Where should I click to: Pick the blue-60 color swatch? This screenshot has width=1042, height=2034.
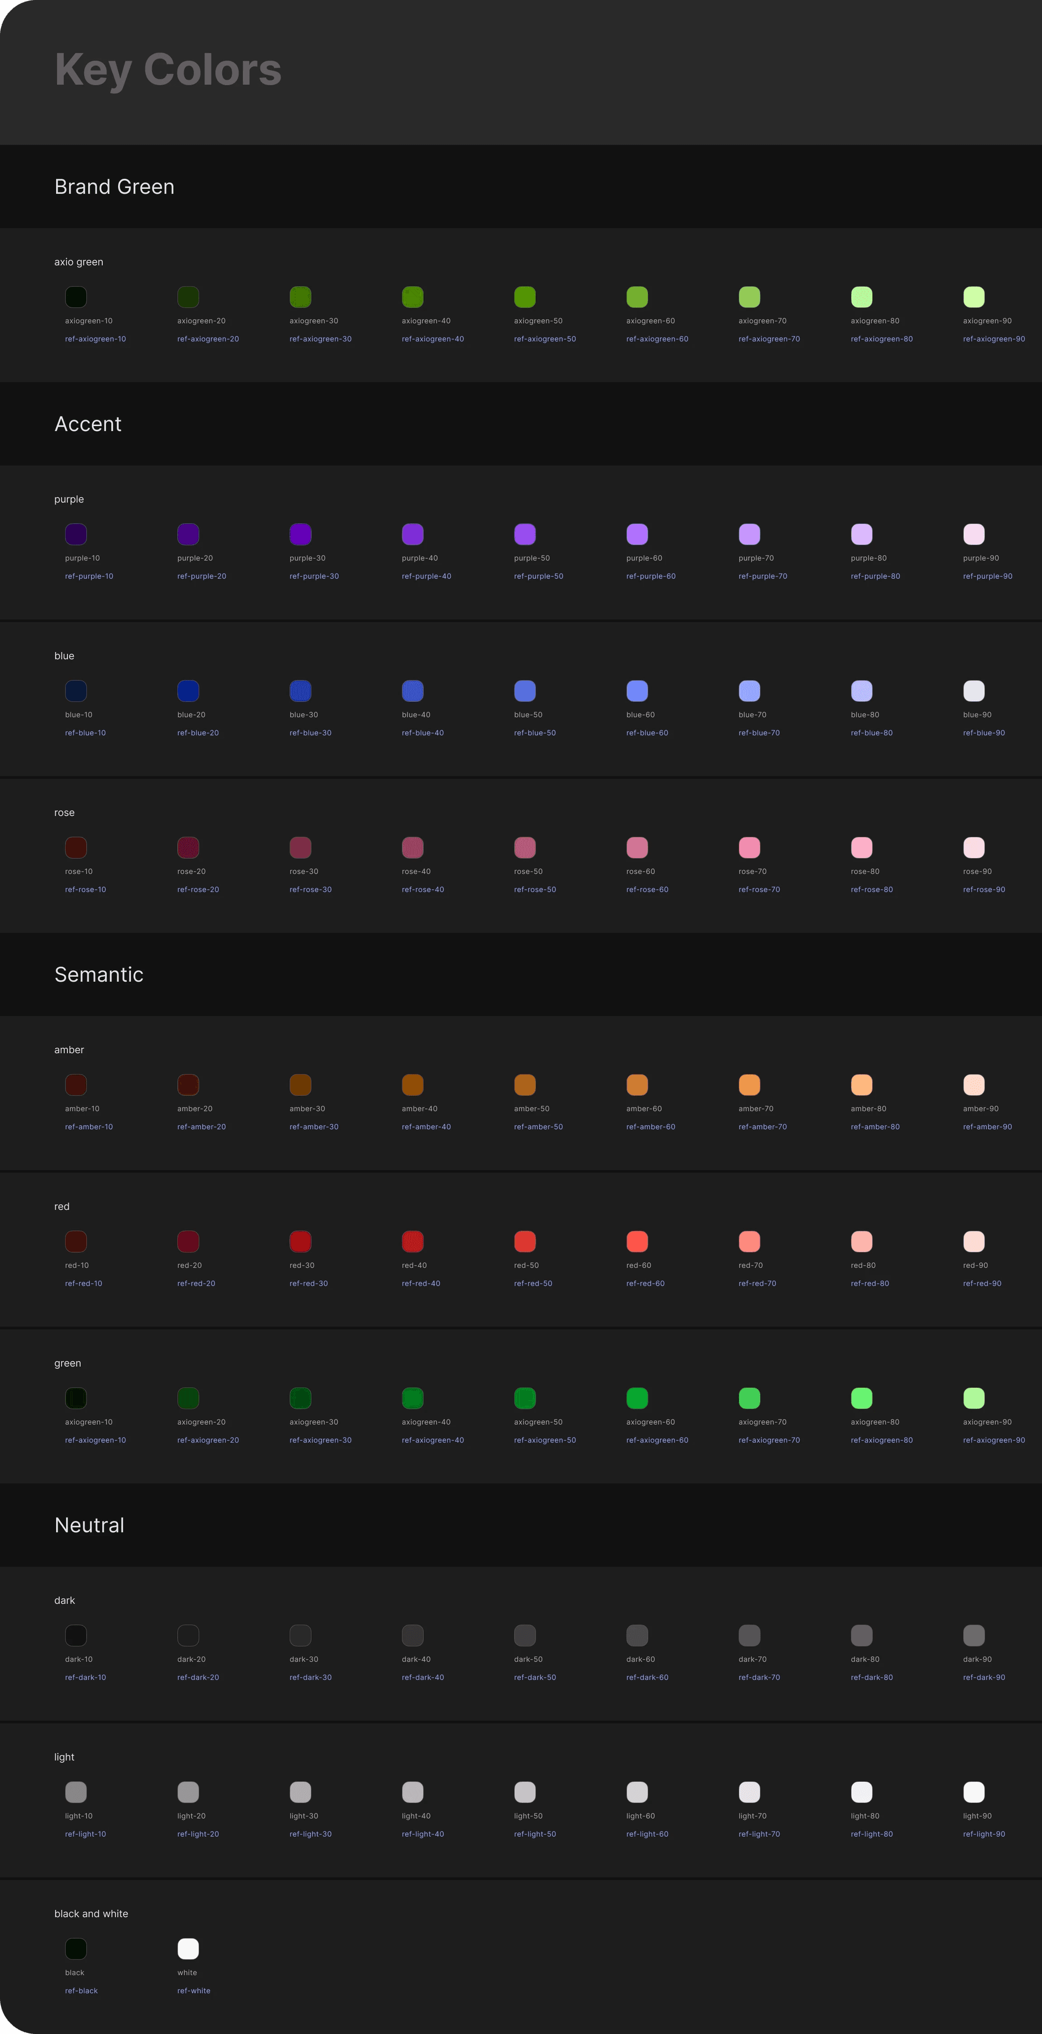636,691
